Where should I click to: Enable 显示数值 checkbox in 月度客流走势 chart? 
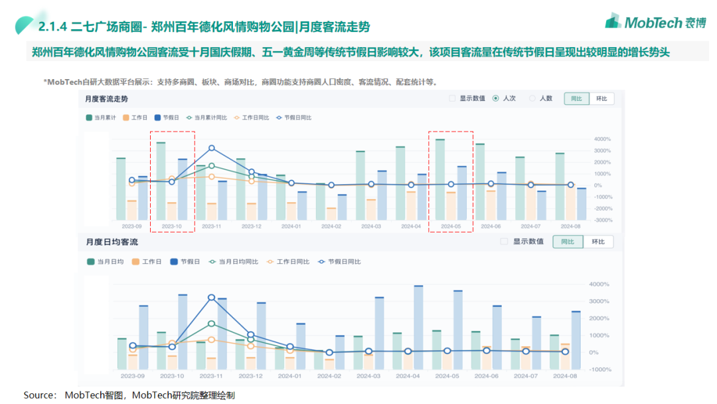point(452,98)
